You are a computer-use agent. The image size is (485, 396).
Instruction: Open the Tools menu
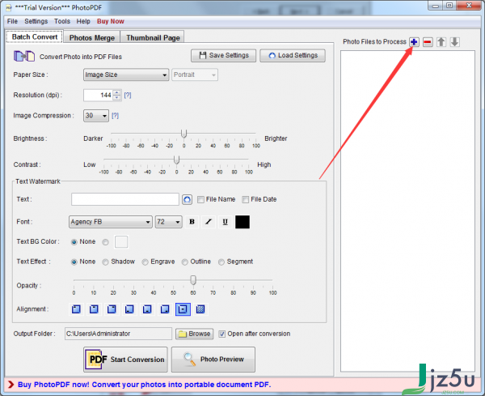62,21
